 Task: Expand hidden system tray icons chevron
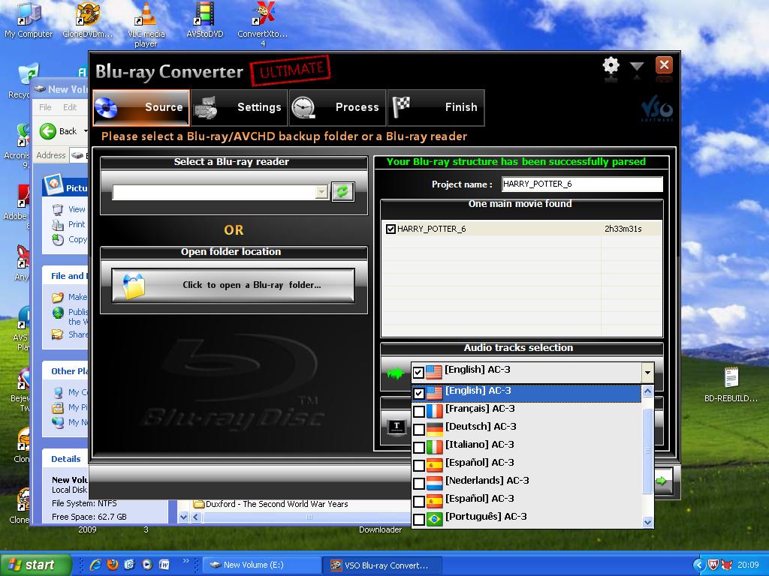[x=699, y=565]
